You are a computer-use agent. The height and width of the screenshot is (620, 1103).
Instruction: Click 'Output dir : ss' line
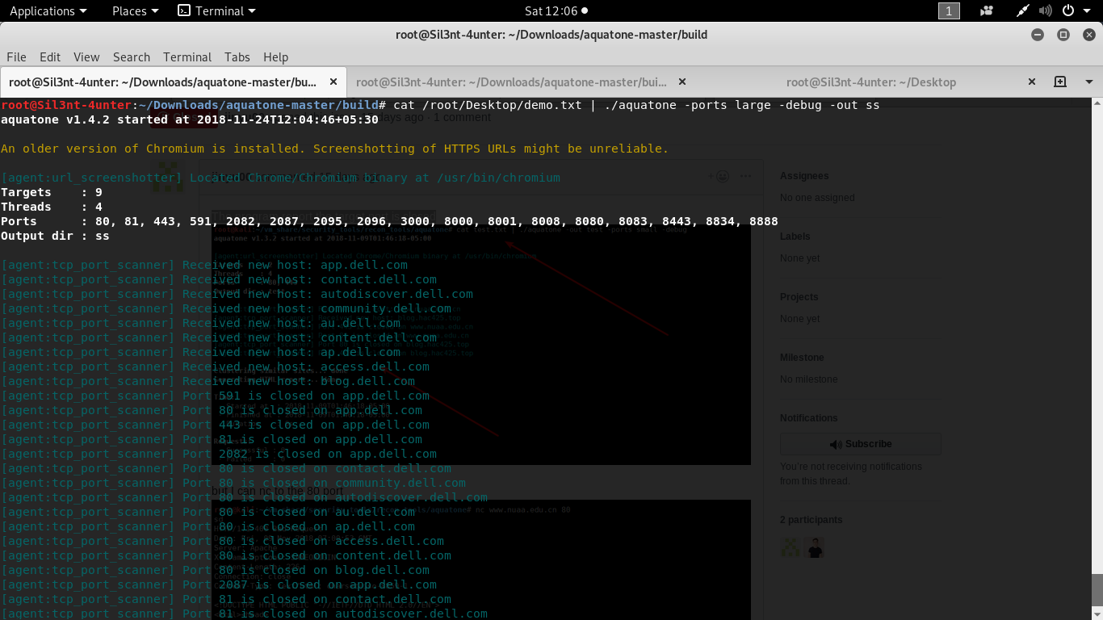(55, 236)
